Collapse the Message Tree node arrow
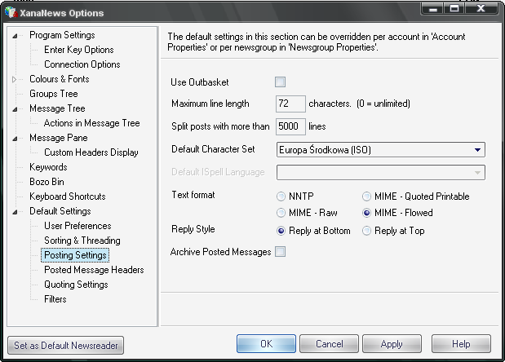This screenshot has height=362, width=505. point(15,109)
